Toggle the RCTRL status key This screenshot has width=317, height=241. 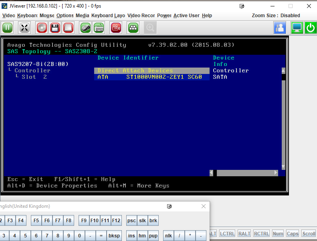point(261,233)
